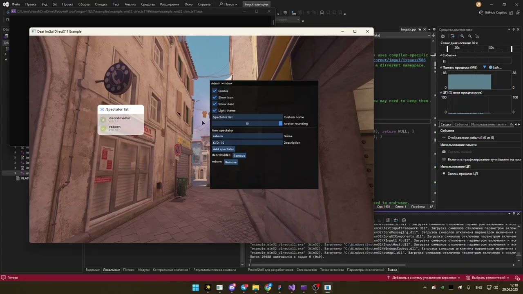Switch to События diagnostics tab
The image size is (523, 294).
pyautogui.click(x=461, y=124)
